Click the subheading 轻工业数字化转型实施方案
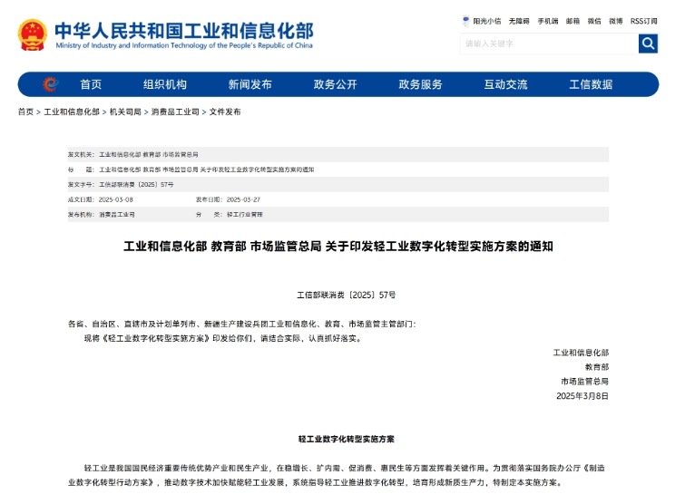Image resolution: width=685 pixels, height=504 pixels. point(346,439)
